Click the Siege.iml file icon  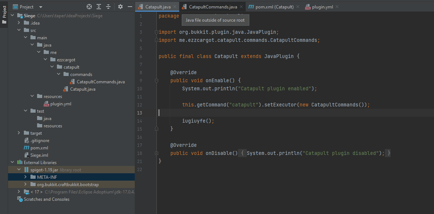[26, 155]
